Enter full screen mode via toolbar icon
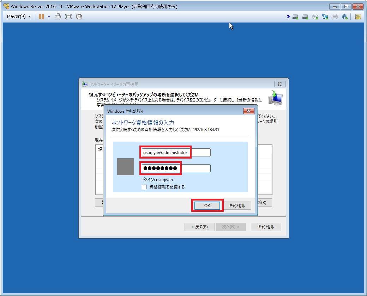This screenshot has width=367, height=296. pyautogui.click(x=68, y=16)
